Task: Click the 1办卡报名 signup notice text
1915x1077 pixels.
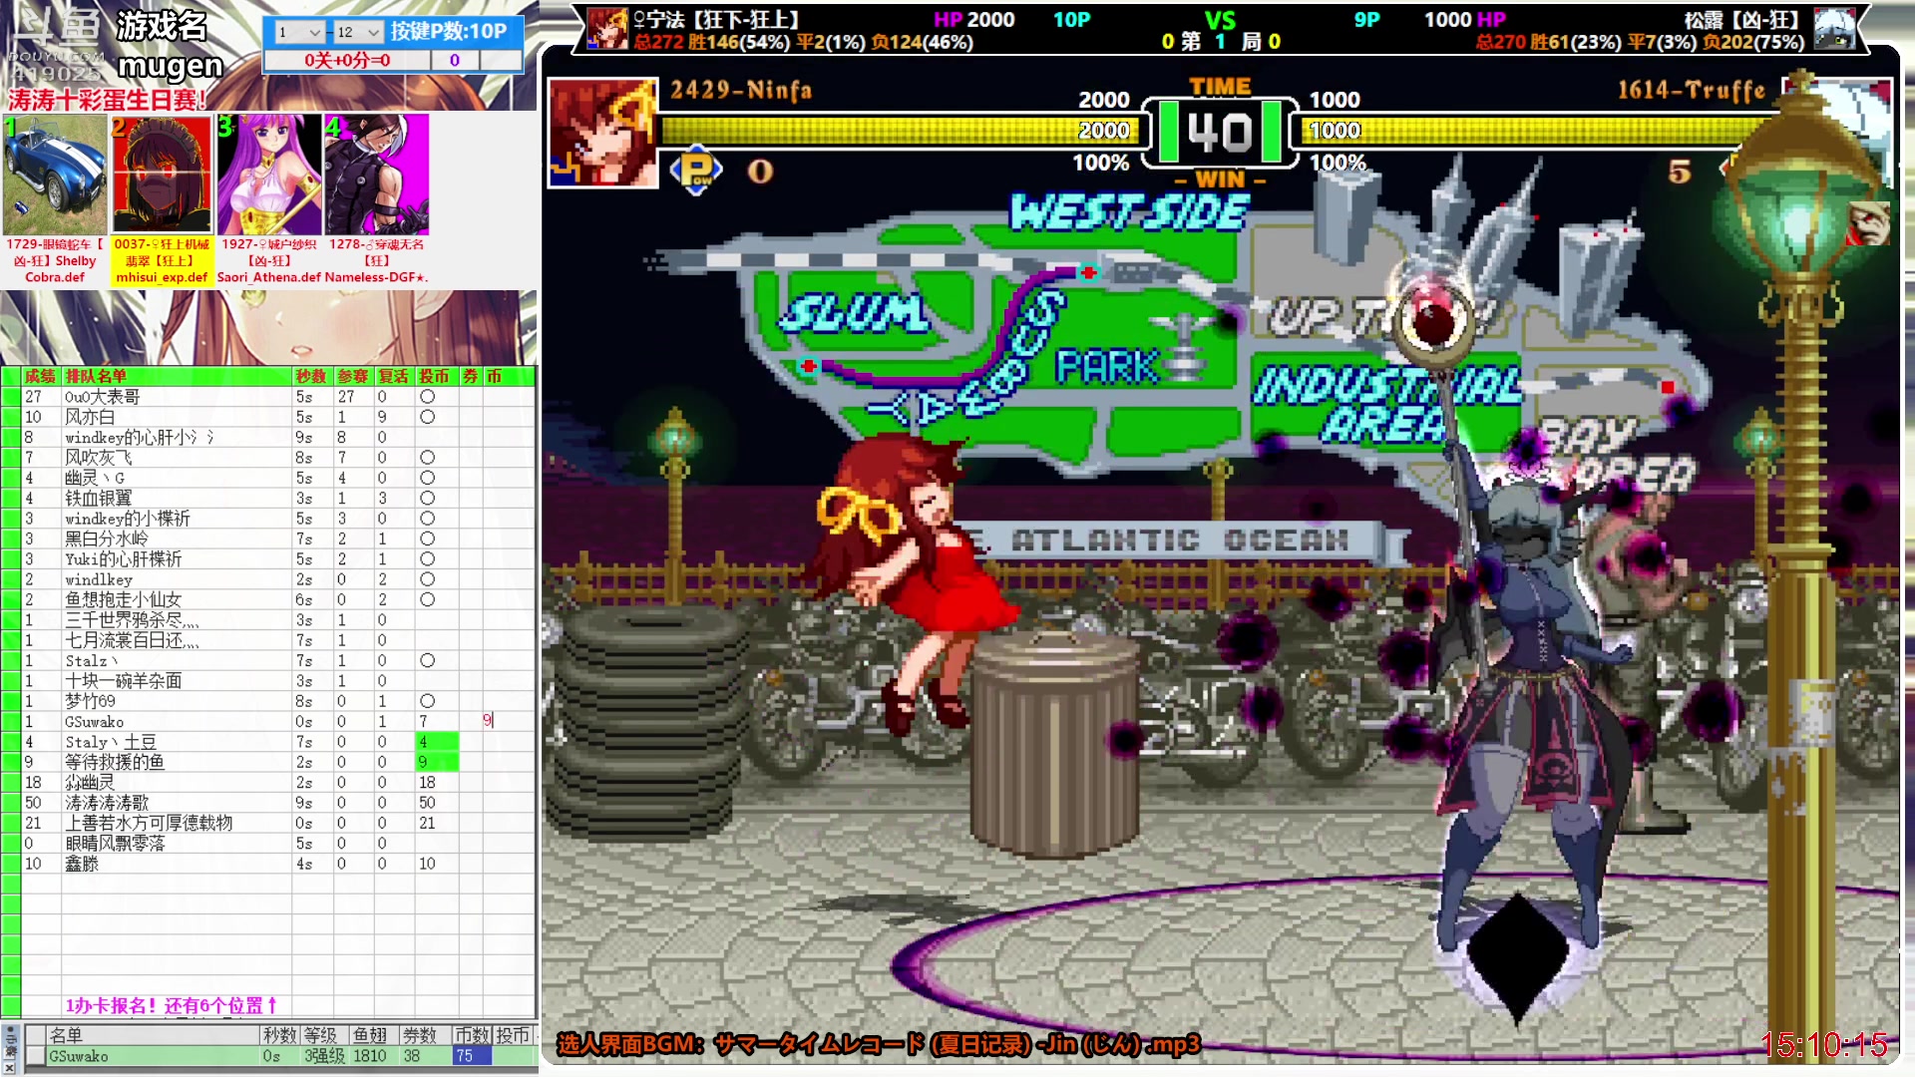Action: coord(171,1005)
